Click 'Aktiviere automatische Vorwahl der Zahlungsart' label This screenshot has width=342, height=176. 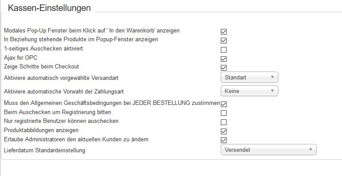point(63,91)
